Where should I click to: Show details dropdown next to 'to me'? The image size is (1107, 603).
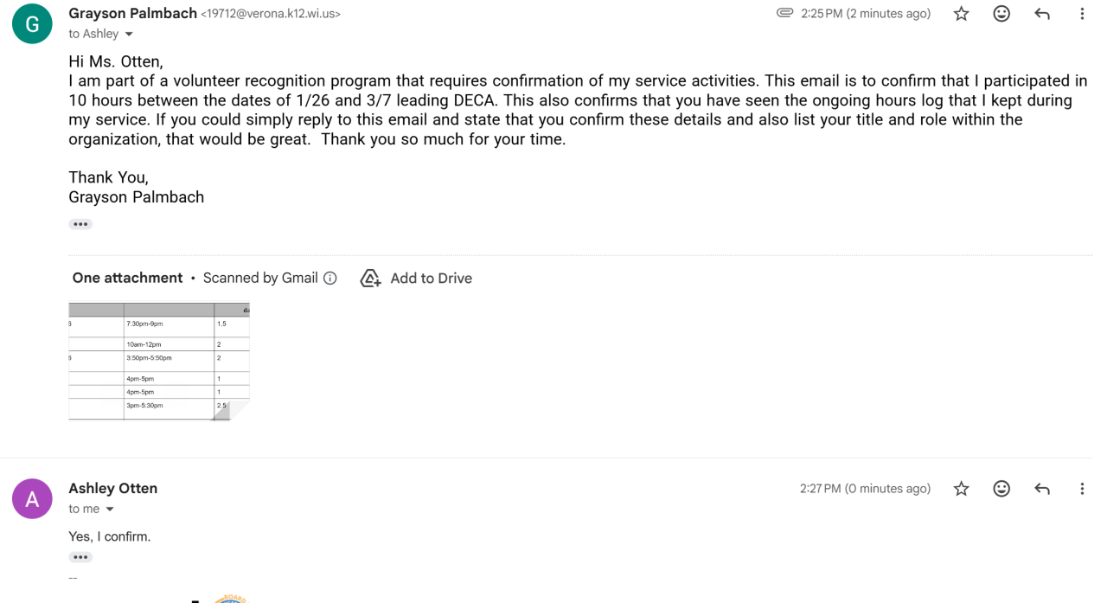click(110, 510)
